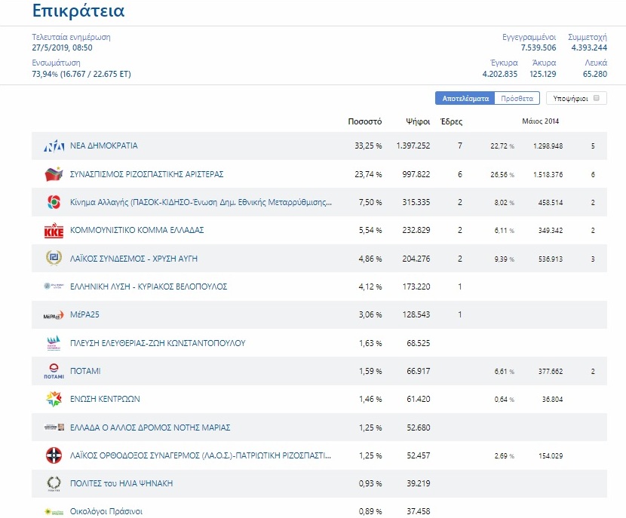Open the ΜέΡΑ25 party name link
This screenshot has width=626, height=518.
tap(84, 314)
